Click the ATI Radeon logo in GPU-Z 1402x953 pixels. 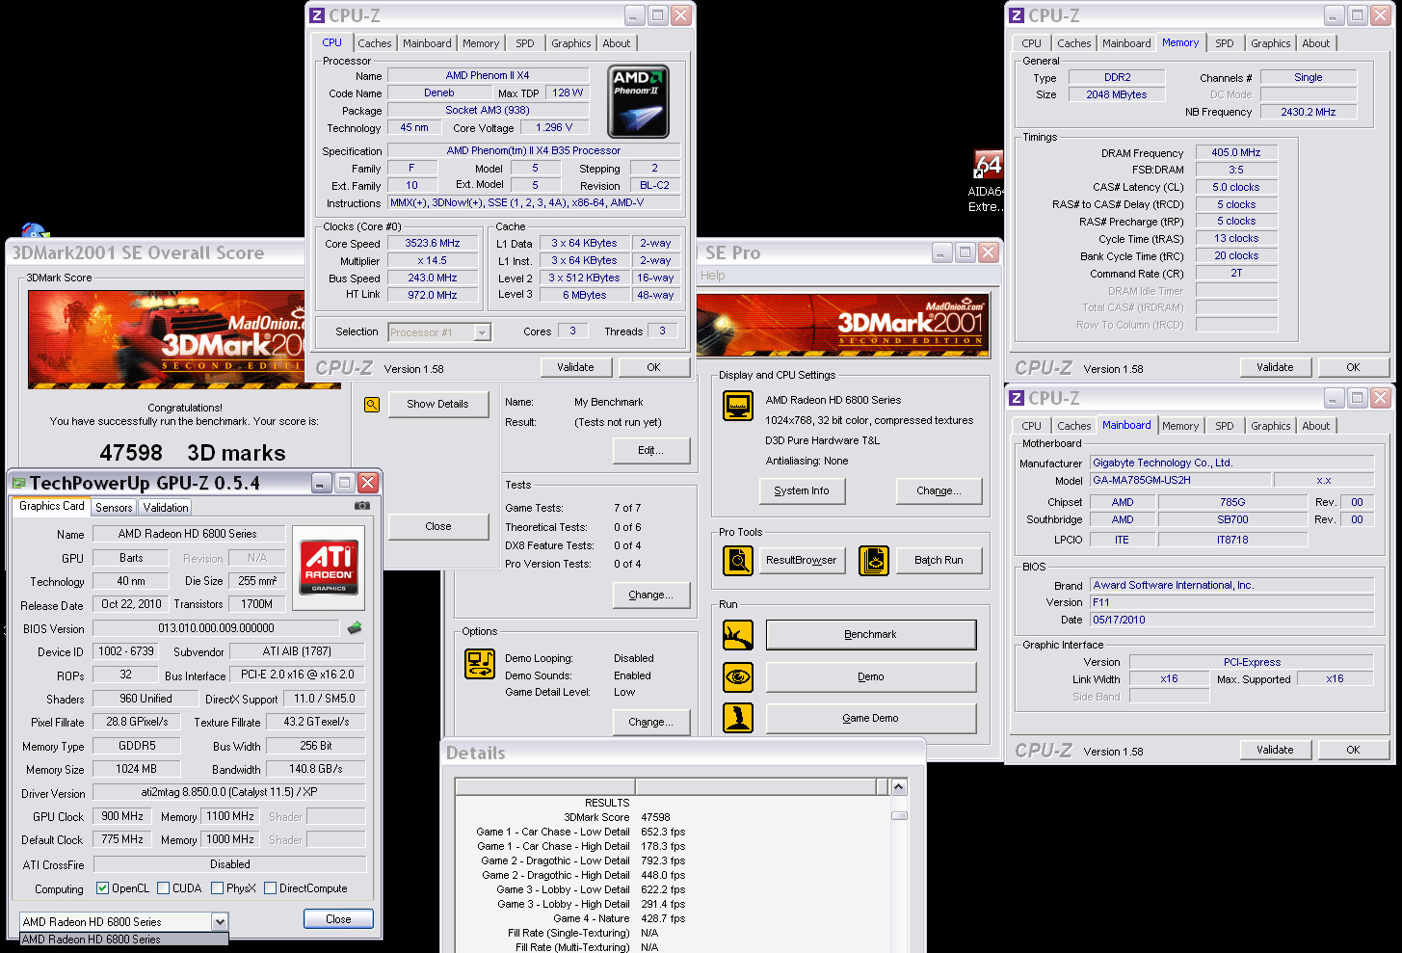tap(329, 568)
